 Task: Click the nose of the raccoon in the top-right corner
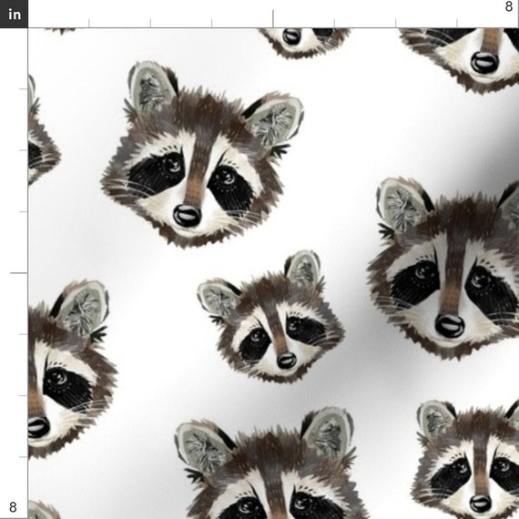(484, 63)
